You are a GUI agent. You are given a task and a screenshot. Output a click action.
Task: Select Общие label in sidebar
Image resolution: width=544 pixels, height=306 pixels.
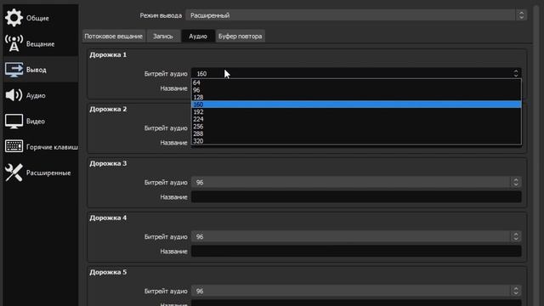click(37, 18)
